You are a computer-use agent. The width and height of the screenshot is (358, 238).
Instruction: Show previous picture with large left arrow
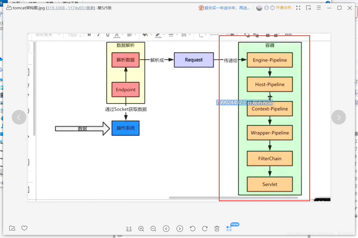[19, 117]
